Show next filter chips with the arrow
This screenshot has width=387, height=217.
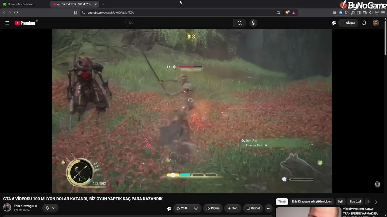tap(376, 202)
